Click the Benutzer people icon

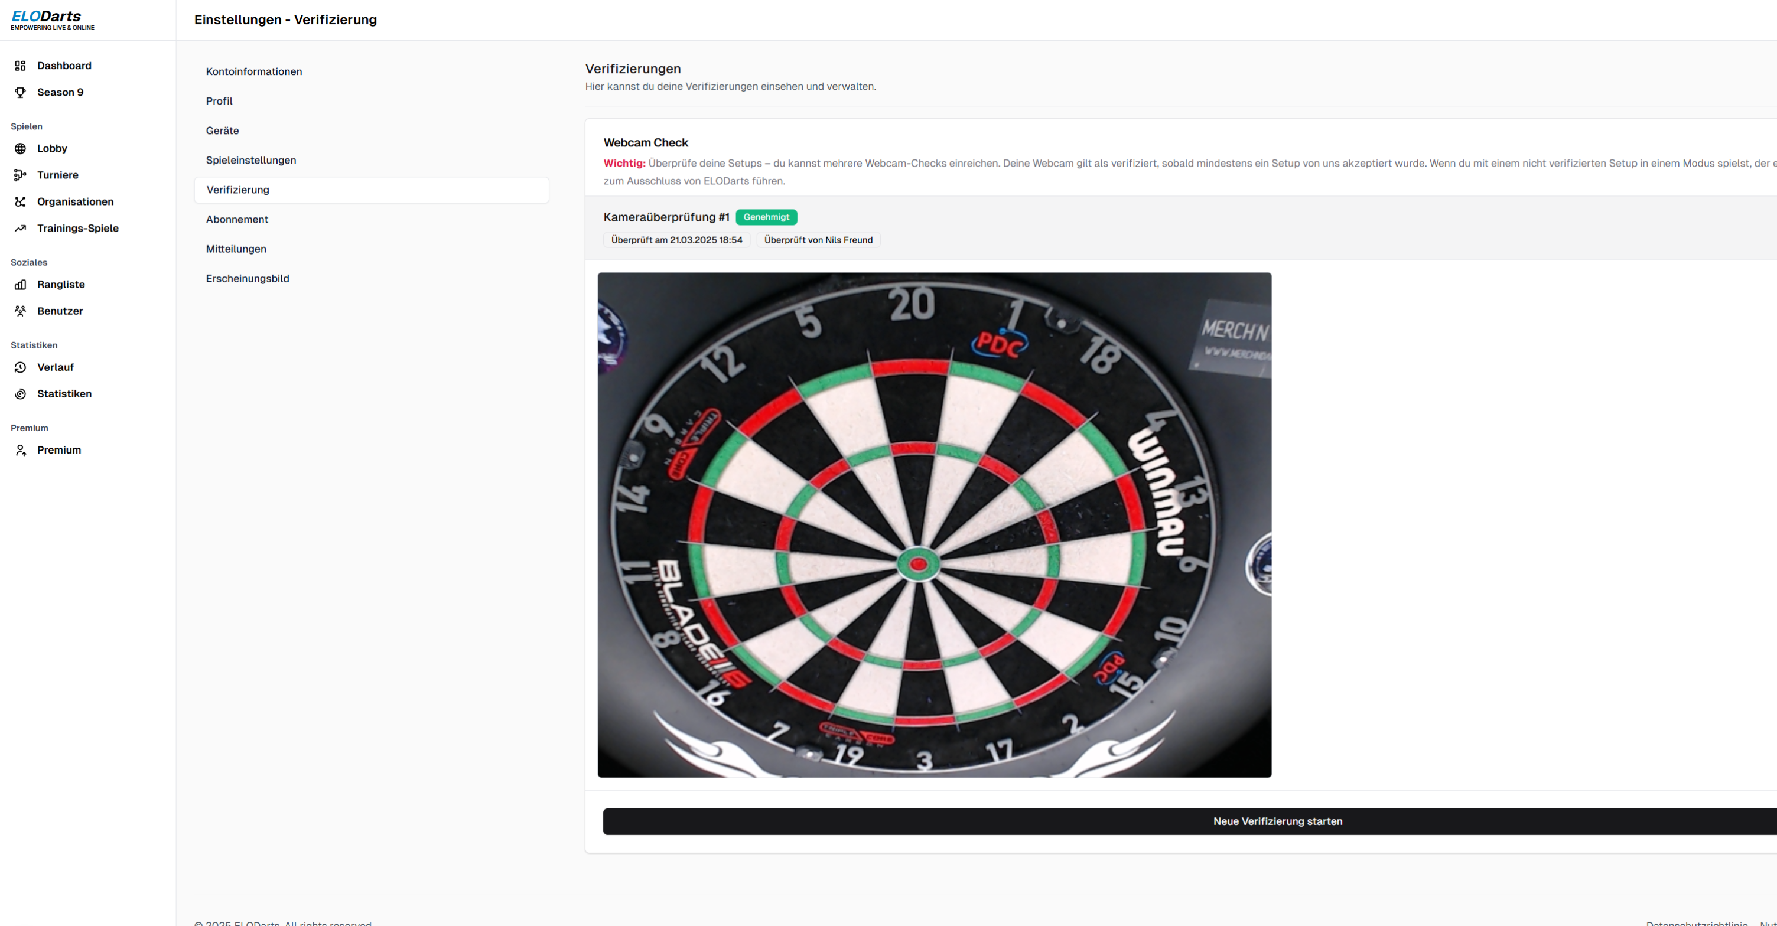coord(20,311)
